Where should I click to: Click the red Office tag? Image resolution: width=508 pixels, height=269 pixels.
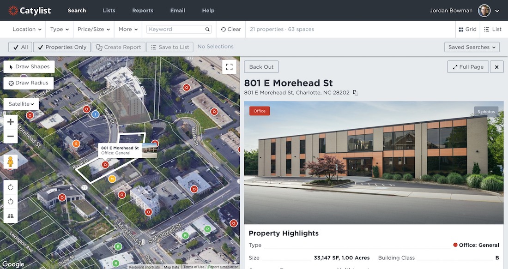260,111
